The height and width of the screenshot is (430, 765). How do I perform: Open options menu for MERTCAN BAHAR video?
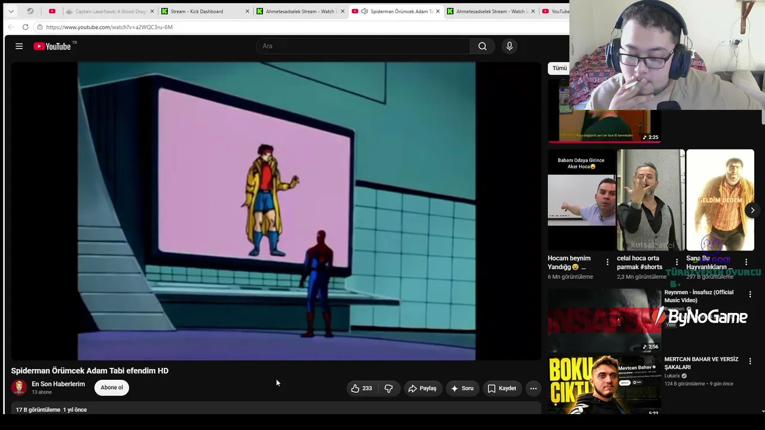point(750,361)
